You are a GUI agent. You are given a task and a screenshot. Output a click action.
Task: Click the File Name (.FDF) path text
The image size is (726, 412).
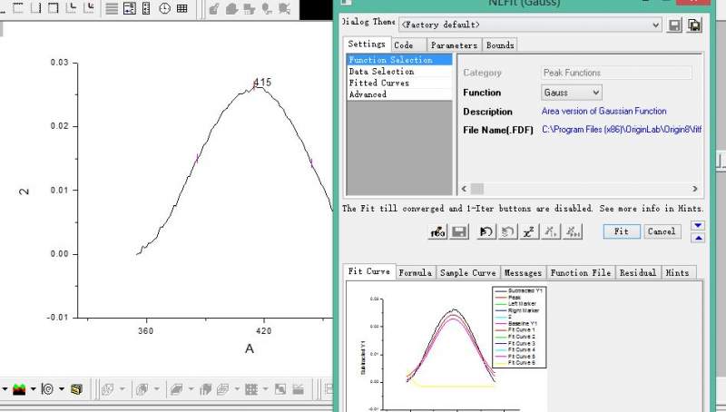click(x=622, y=130)
